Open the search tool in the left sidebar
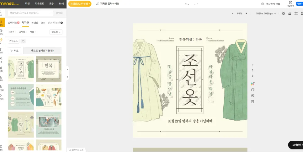 1,13
